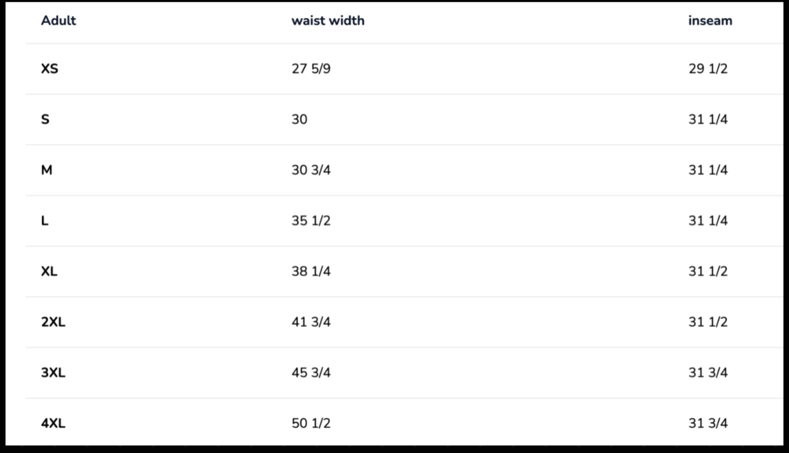Image resolution: width=789 pixels, height=453 pixels.
Task: Click the inseam column header
Action: [710, 20]
